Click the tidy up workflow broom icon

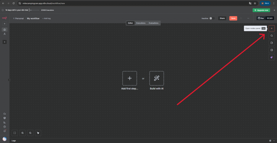click(x=38, y=133)
